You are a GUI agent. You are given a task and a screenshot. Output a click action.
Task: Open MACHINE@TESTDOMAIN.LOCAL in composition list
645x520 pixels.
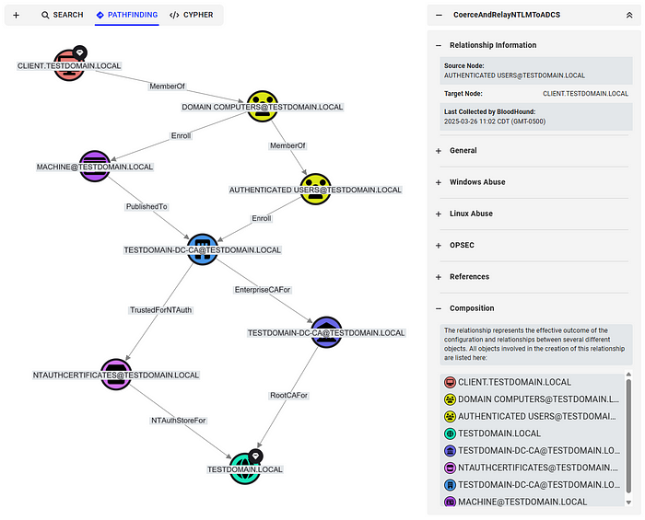point(522,502)
